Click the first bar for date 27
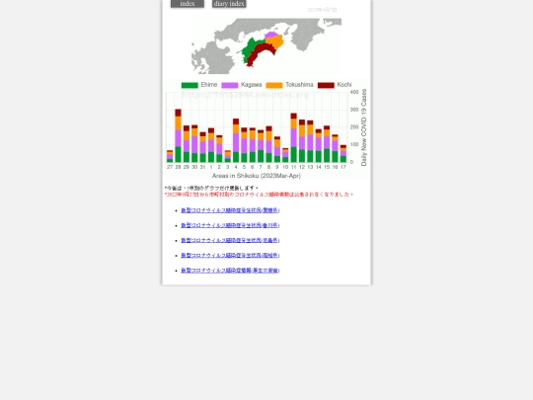The image size is (533, 400). [x=170, y=156]
